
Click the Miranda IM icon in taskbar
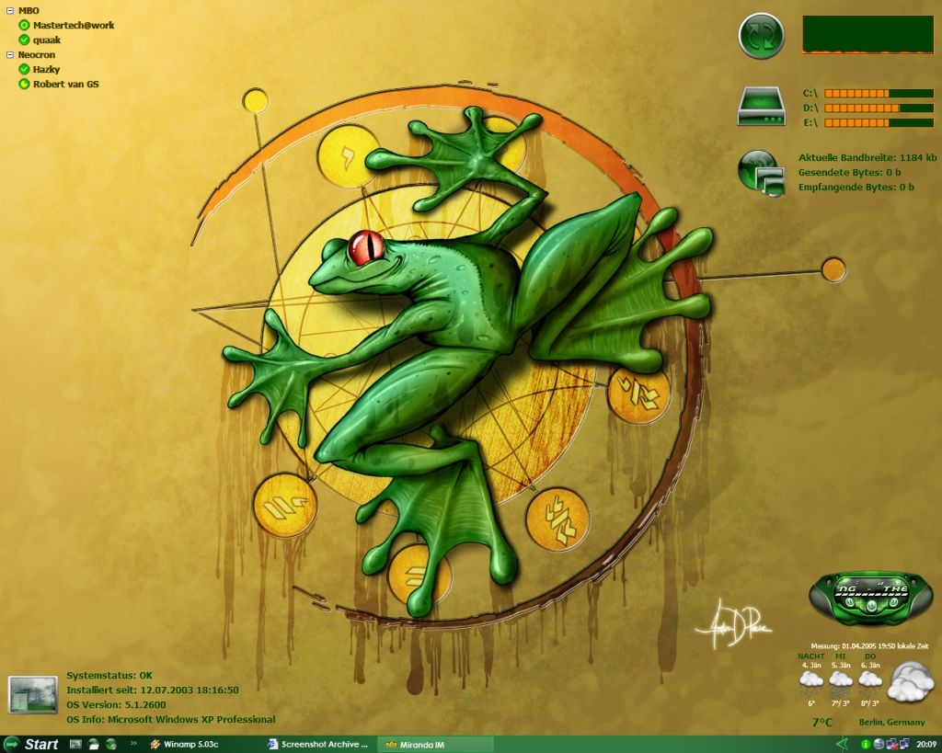coord(391,746)
